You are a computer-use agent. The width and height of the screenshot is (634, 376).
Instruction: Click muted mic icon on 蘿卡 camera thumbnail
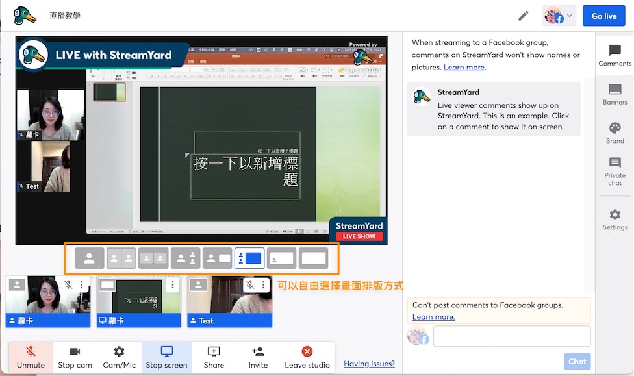pyautogui.click(x=68, y=284)
